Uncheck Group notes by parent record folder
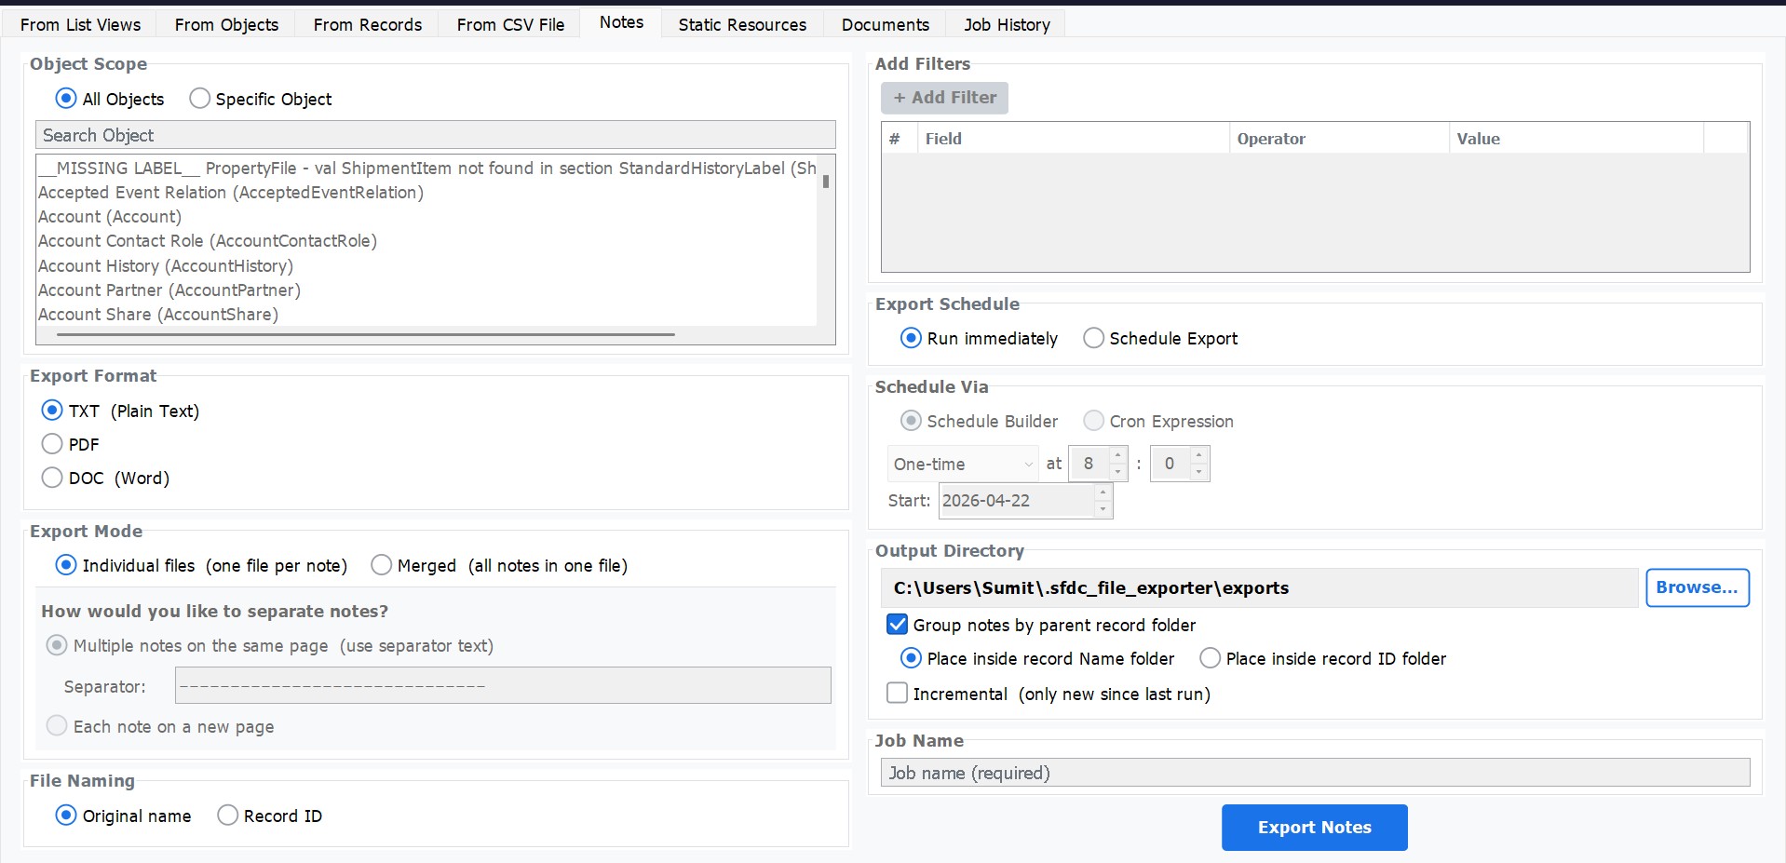 (897, 624)
